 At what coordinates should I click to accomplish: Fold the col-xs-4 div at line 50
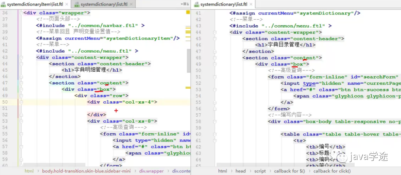tap(21, 102)
